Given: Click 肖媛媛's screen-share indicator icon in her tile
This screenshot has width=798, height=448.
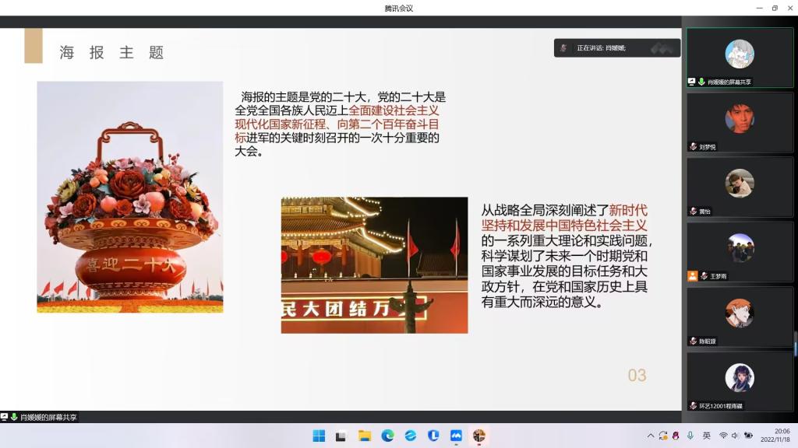Looking at the screenshot, I should 691,82.
